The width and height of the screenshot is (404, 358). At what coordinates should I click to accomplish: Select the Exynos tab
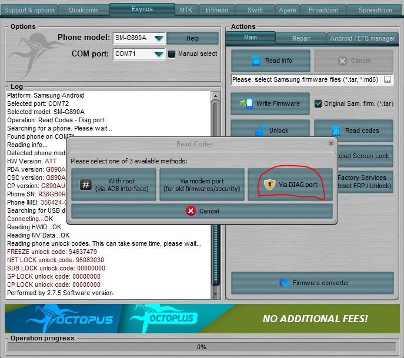point(142,9)
